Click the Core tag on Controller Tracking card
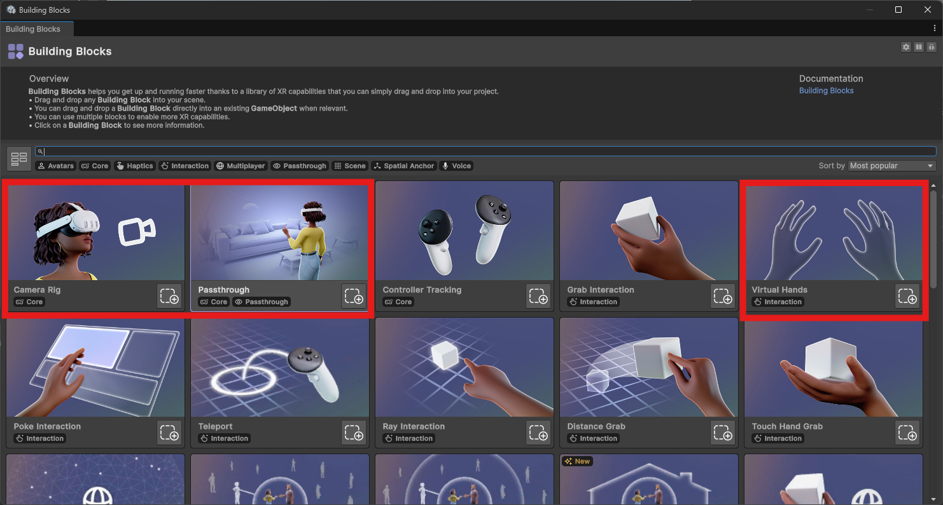This screenshot has height=505, width=943. [398, 302]
